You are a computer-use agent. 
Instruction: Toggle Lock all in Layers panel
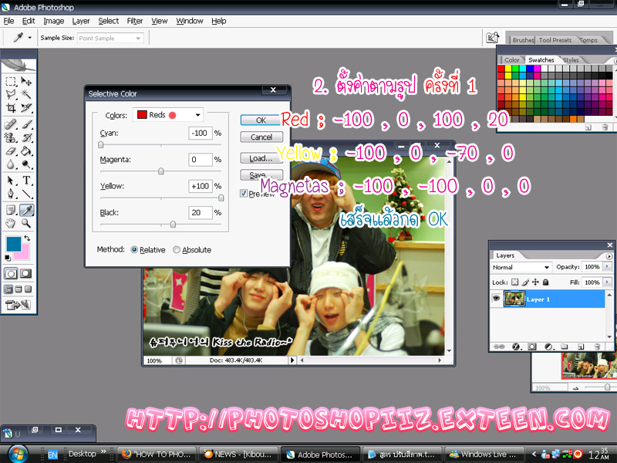click(x=546, y=282)
